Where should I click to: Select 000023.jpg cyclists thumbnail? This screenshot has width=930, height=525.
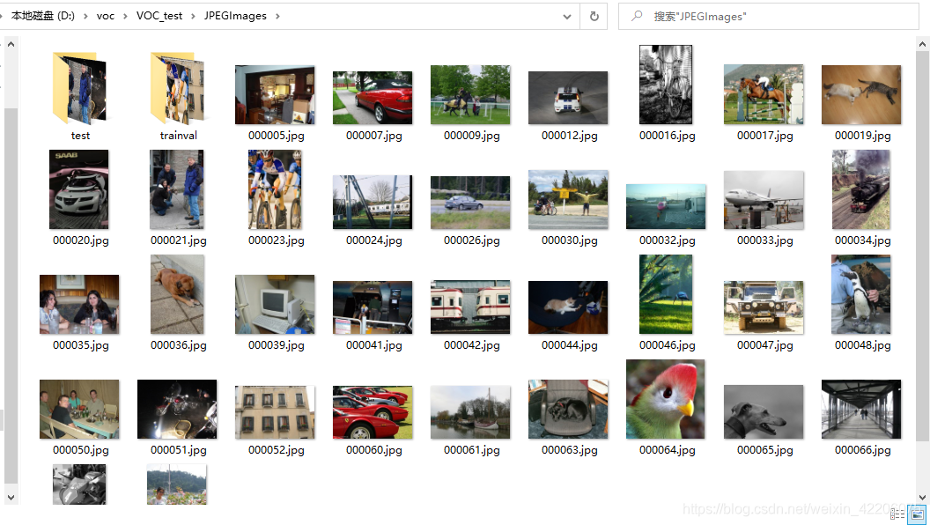coord(275,189)
